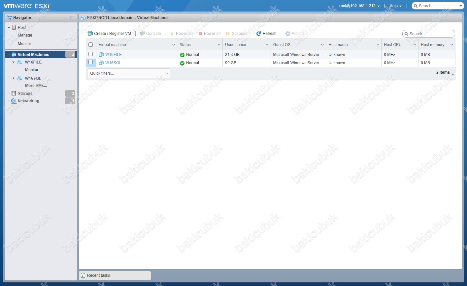Screen dimensions: 467x286
Task: Check the W16FILE row checkbox
Action: point(91,54)
